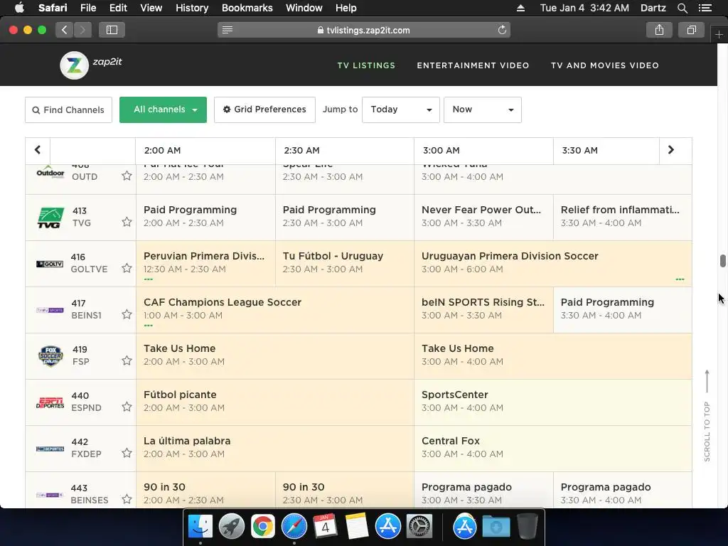The height and width of the screenshot is (546, 728).
Task: Click Safari forward navigation button
Action: pos(82,30)
